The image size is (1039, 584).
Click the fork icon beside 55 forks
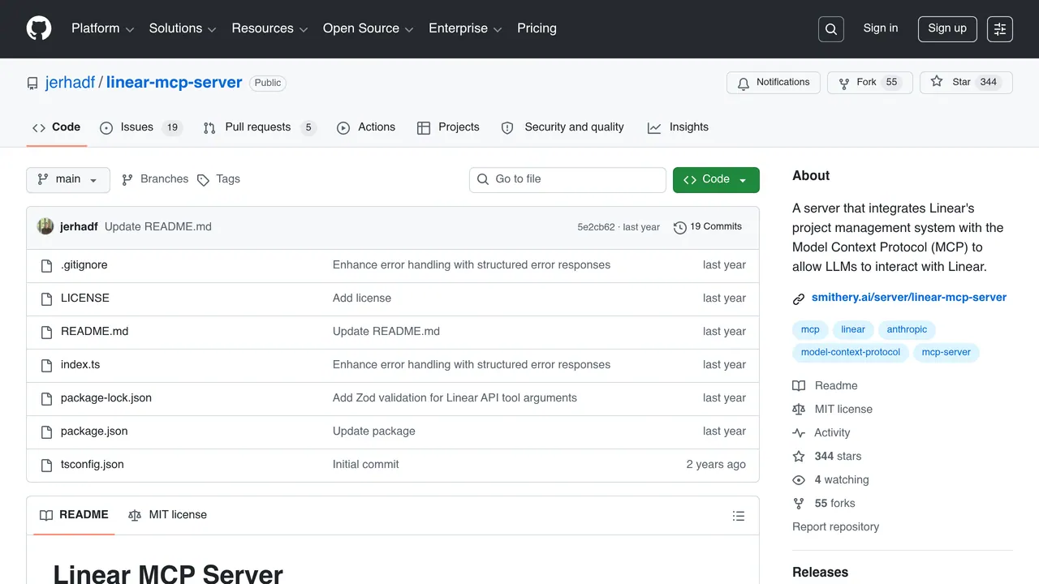click(799, 504)
